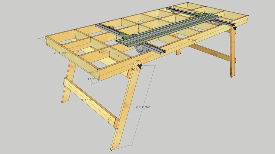Click the black knob on front leg
The height and width of the screenshot is (154, 275).
140,66
